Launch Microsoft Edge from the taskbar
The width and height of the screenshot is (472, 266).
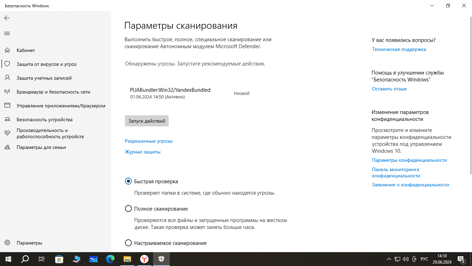click(110, 259)
